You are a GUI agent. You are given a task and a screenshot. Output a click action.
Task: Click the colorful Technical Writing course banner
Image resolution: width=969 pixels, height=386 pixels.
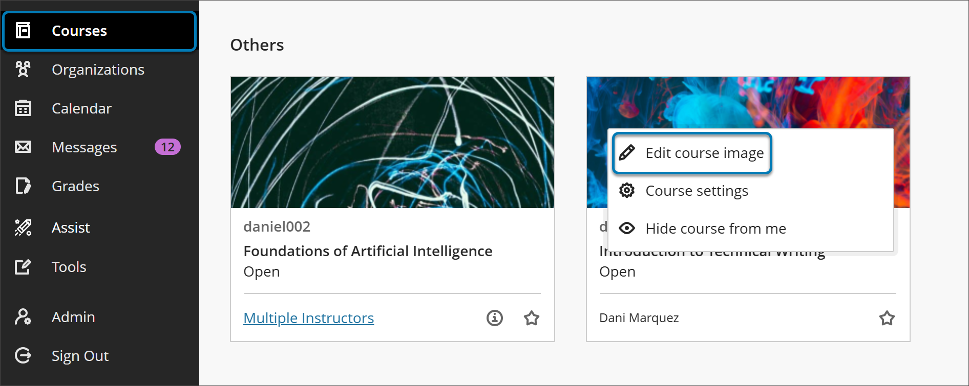point(748,102)
